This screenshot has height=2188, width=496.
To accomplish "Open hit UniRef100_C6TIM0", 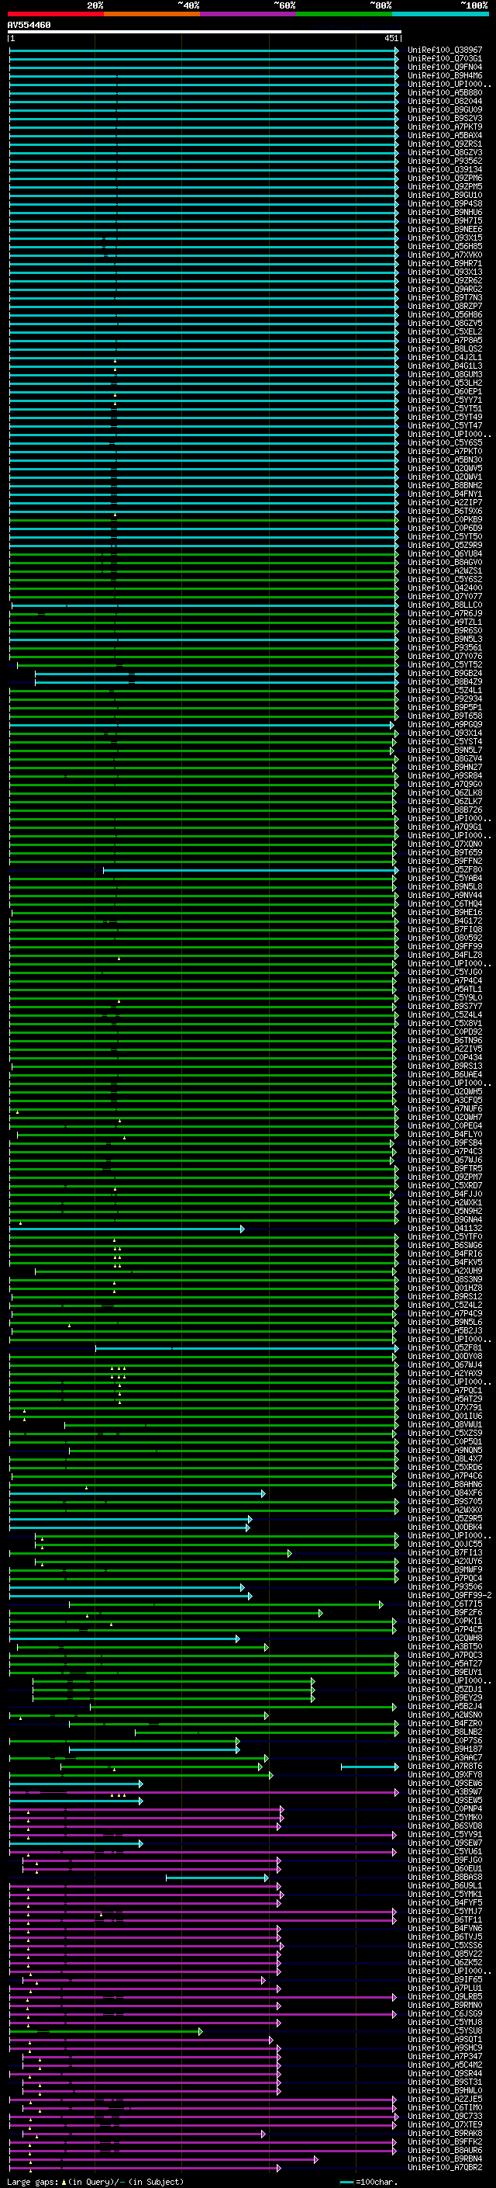I will tap(445, 2108).
